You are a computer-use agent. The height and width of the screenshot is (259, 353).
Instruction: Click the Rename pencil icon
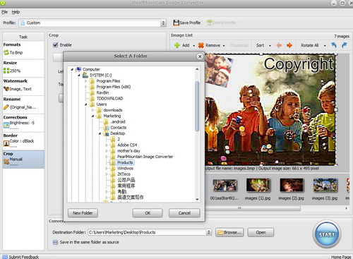click(x=6, y=107)
